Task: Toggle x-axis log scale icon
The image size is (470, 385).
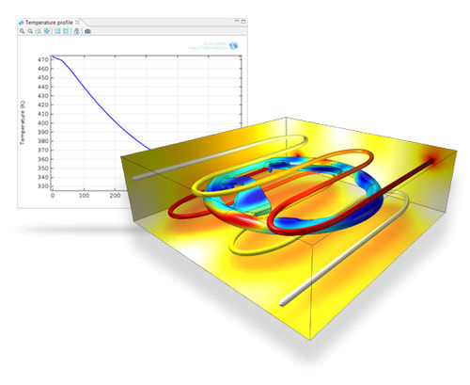Action: [x=57, y=31]
